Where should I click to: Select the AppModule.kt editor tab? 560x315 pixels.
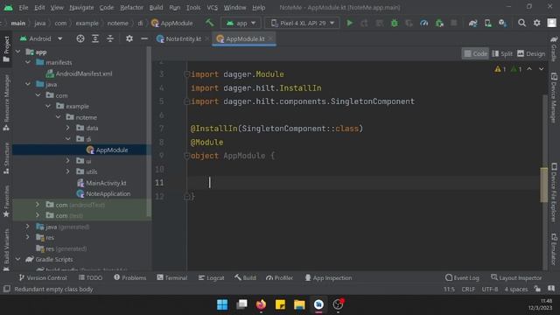pyautogui.click(x=245, y=38)
